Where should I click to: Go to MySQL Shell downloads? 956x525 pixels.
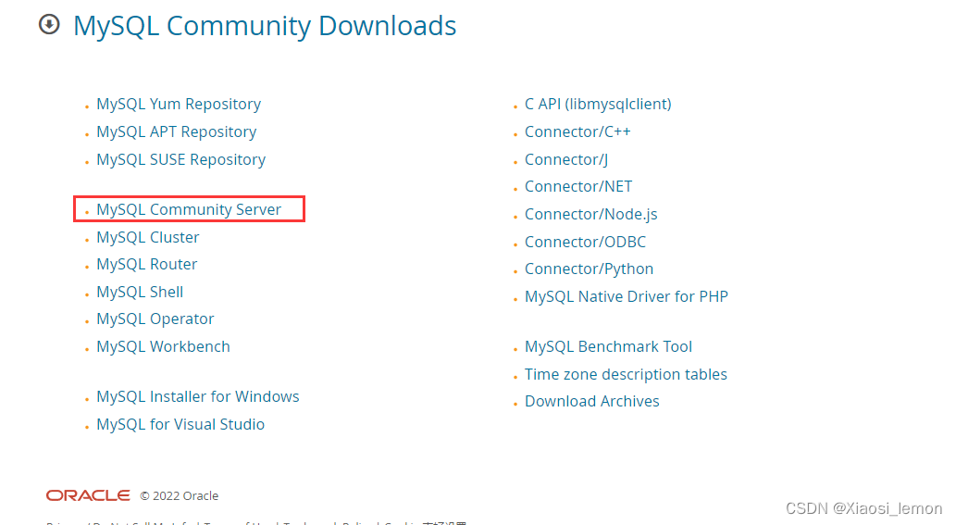[140, 292]
